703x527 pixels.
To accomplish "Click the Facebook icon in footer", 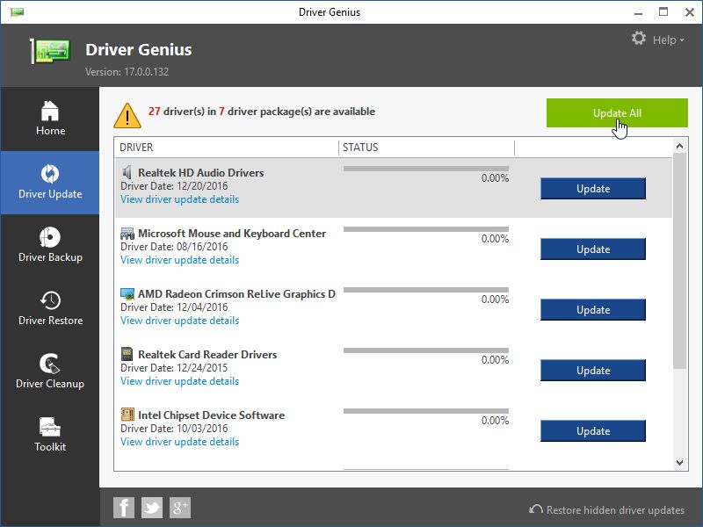I will click(x=124, y=507).
